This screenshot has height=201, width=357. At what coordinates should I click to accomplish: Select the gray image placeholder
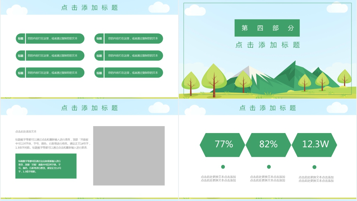(129, 155)
